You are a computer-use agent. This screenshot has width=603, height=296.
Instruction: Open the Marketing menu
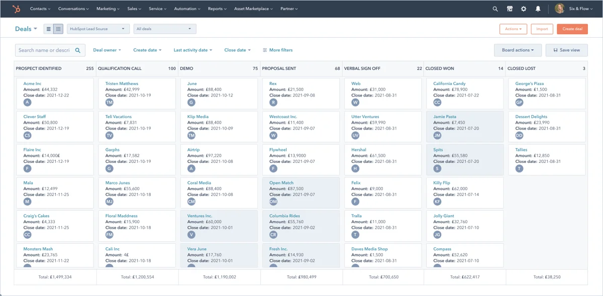[108, 9]
